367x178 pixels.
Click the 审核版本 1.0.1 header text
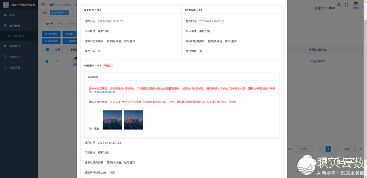(92, 66)
